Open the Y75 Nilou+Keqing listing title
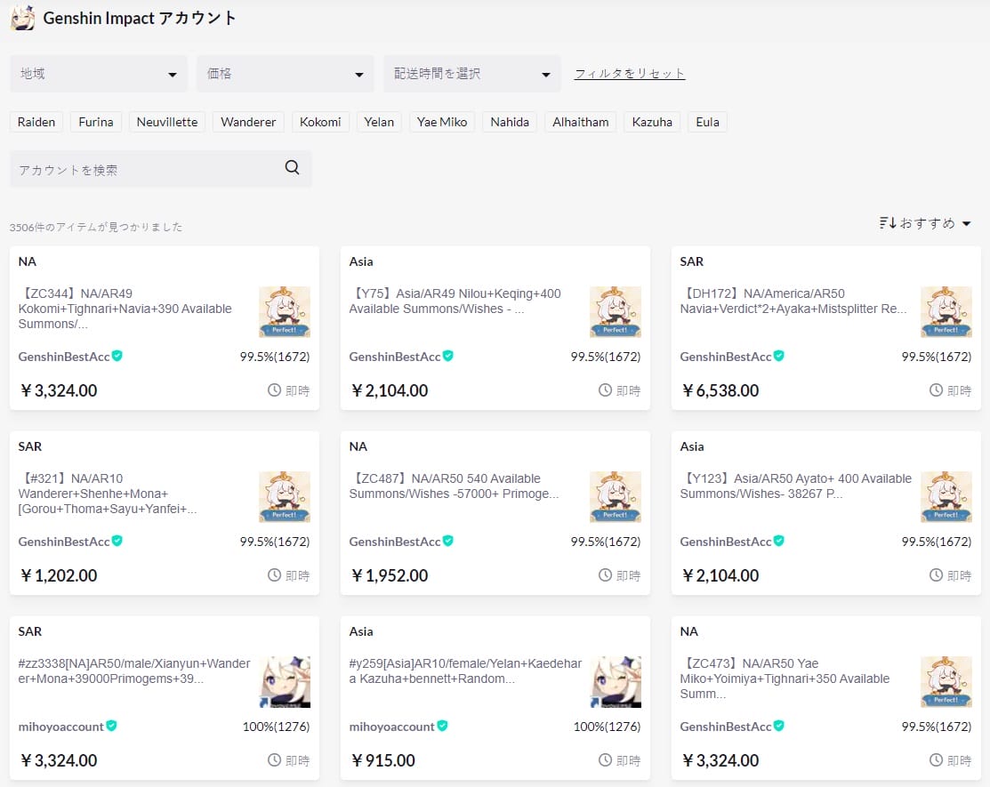The image size is (990, 787). (455, 301)
